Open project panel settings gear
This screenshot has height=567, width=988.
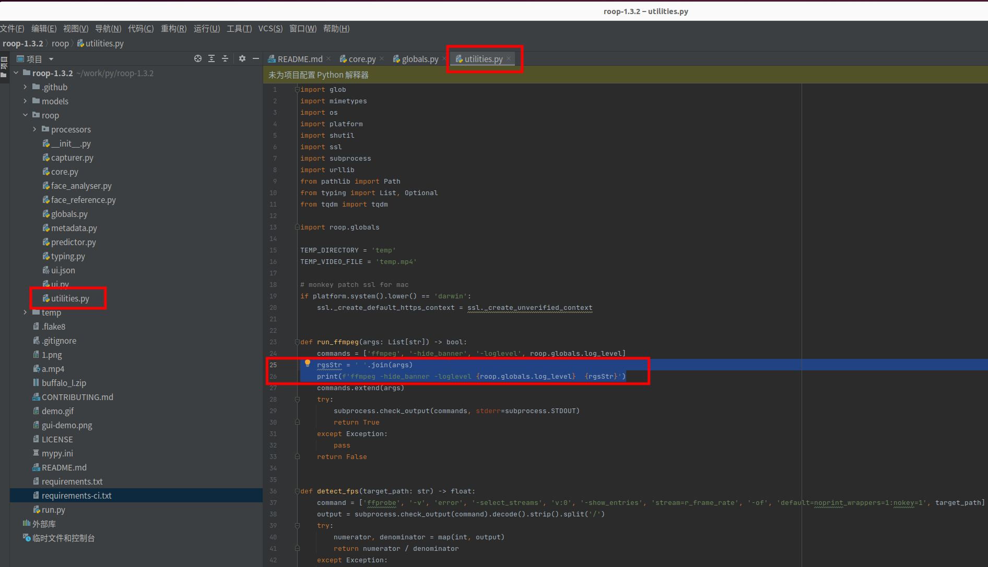(242, 58)
